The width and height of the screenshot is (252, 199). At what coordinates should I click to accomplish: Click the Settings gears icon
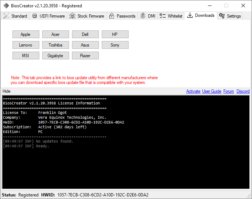coord(222,16)
